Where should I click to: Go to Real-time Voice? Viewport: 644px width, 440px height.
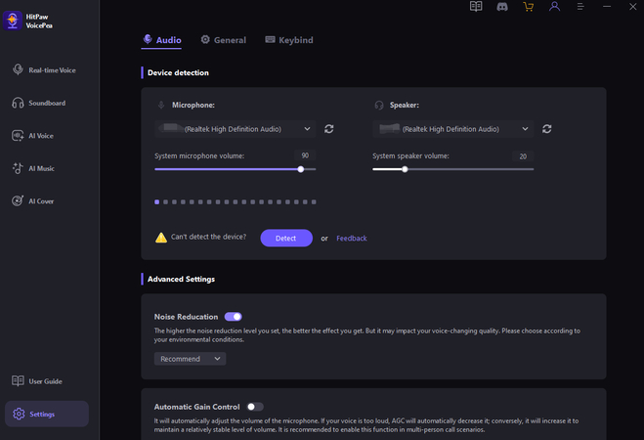51,70
